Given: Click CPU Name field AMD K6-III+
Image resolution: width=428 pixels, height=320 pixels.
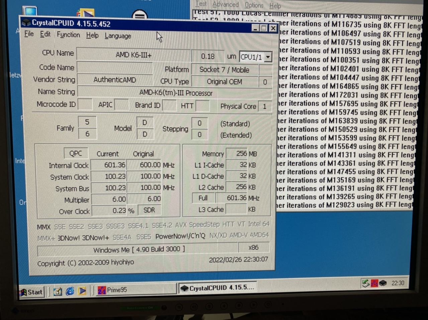Looking at the screenshot, I should pos(133,55).
